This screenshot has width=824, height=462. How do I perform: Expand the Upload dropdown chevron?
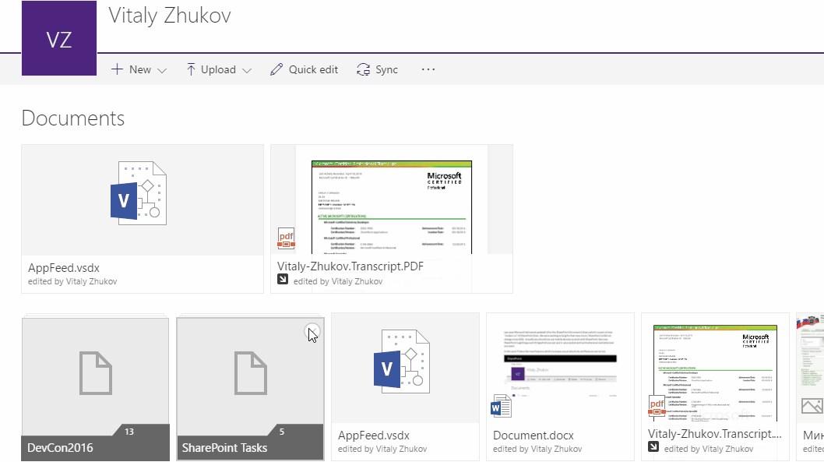click(246, 70)
